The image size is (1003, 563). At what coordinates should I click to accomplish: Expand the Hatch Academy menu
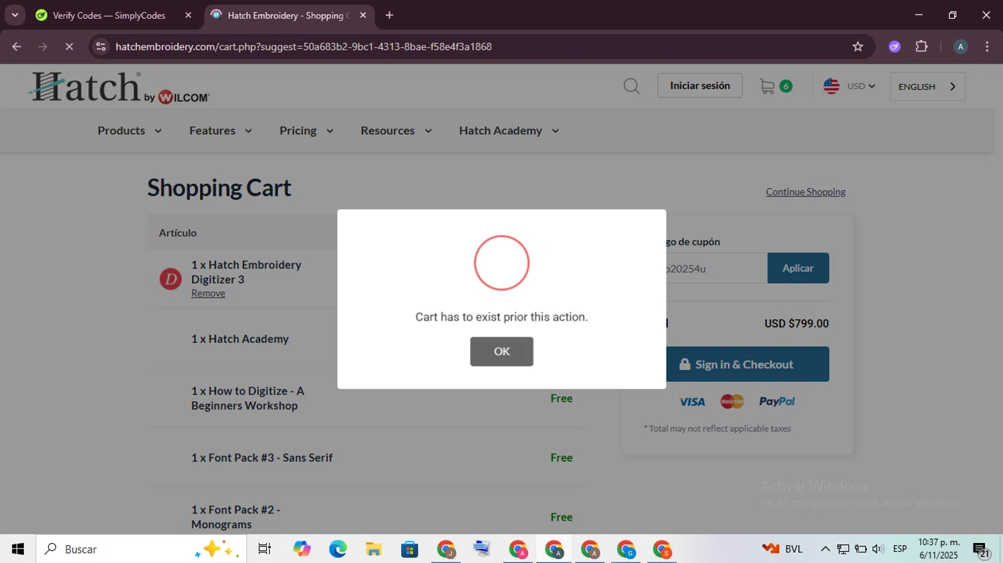[x=508, y=130]
